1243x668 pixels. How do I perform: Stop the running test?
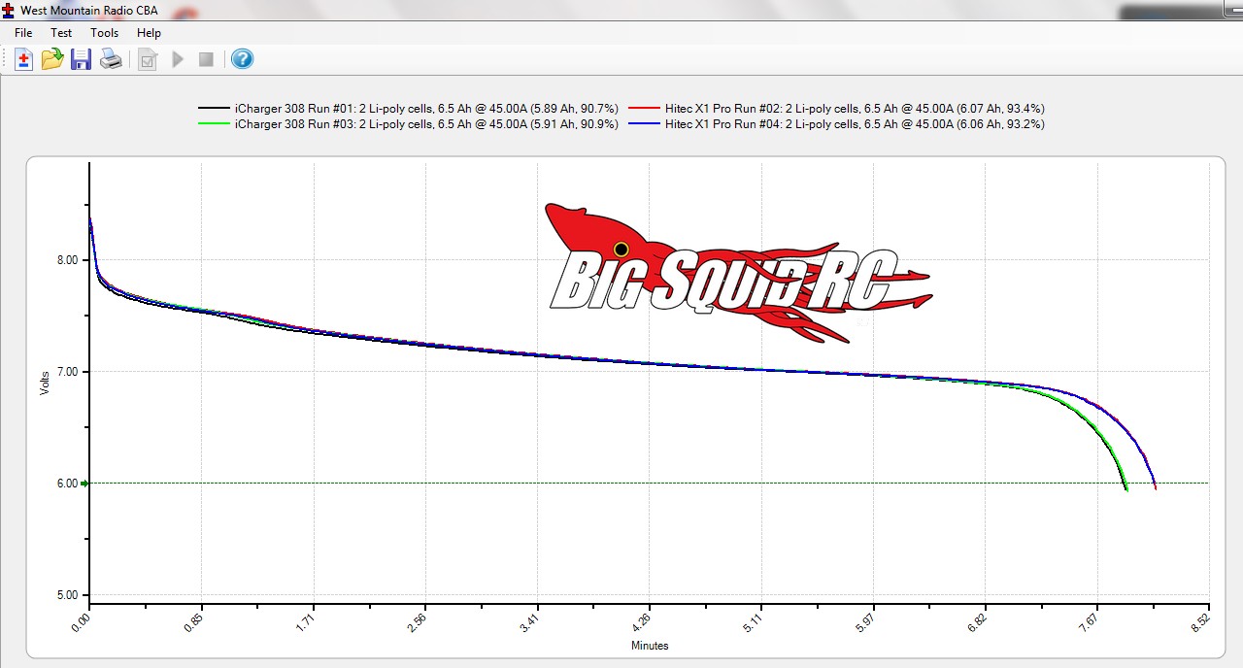pos(206,59)
